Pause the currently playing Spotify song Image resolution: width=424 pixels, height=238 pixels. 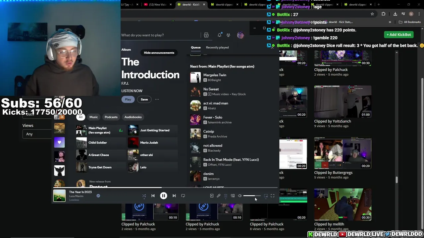click(163, 196)
